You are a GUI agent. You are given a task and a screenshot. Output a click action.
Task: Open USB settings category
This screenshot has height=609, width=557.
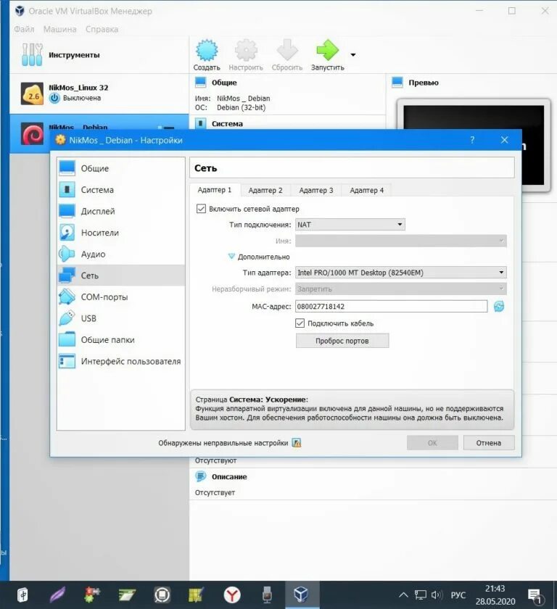pos(121,318)
